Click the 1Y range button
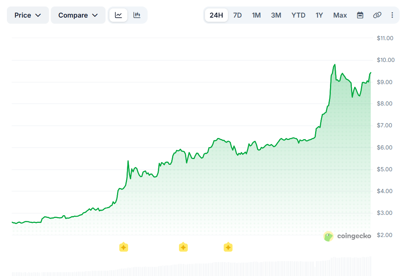Viewport: 400px width, 276px height. pos(319,15)
